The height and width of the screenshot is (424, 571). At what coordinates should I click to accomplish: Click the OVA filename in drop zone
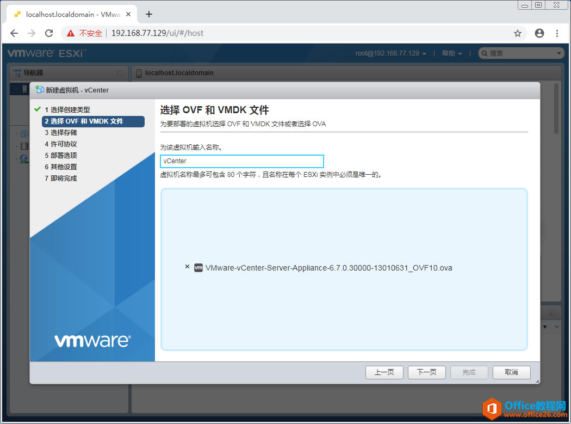point(328,268)
